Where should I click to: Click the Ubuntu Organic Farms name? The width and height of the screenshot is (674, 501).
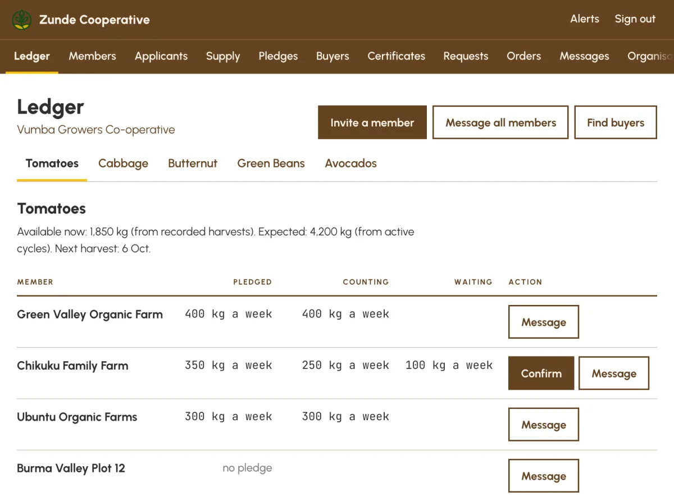[x=77, y=417]
